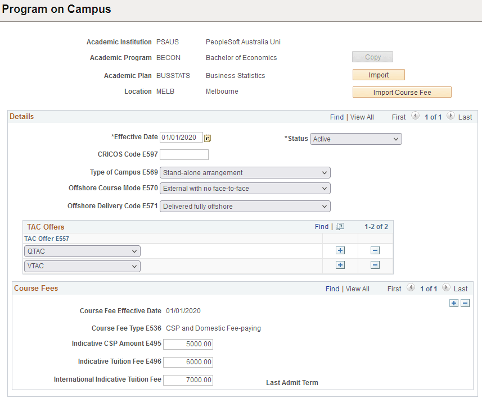482x403 pixels.
Task: Navigate to next Course Fees record
Action: click(x=446, y=288)
